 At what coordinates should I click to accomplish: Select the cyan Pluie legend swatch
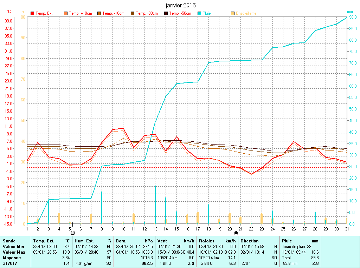[199, 13]
